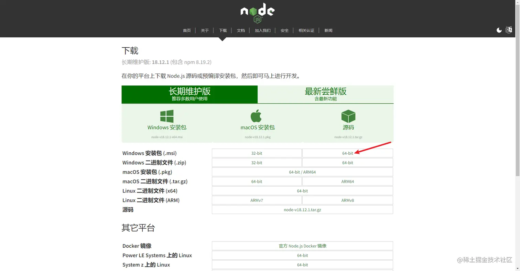Click the 源码 row label in table

tap(128, 210)
